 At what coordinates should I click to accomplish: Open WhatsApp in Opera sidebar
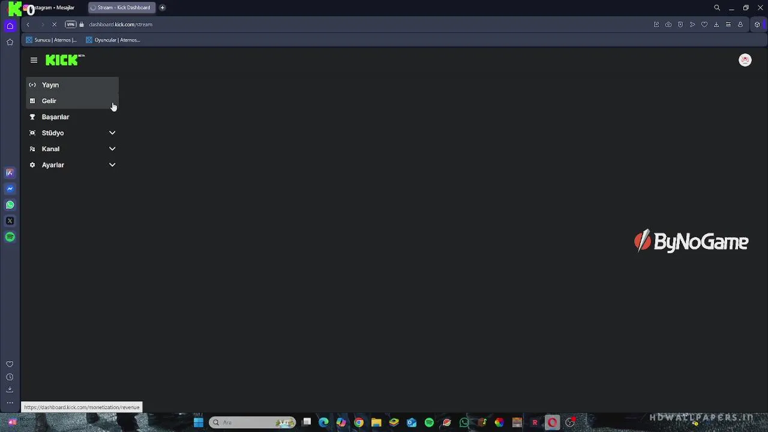(10, 205)
